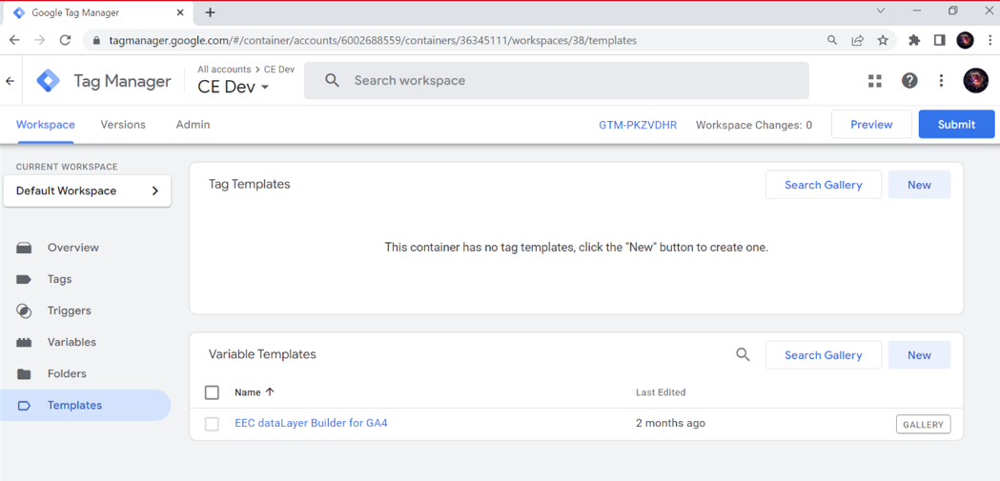Switch to the Admin tab
The image size is (1000, 481).
click(x=193, y=125)
